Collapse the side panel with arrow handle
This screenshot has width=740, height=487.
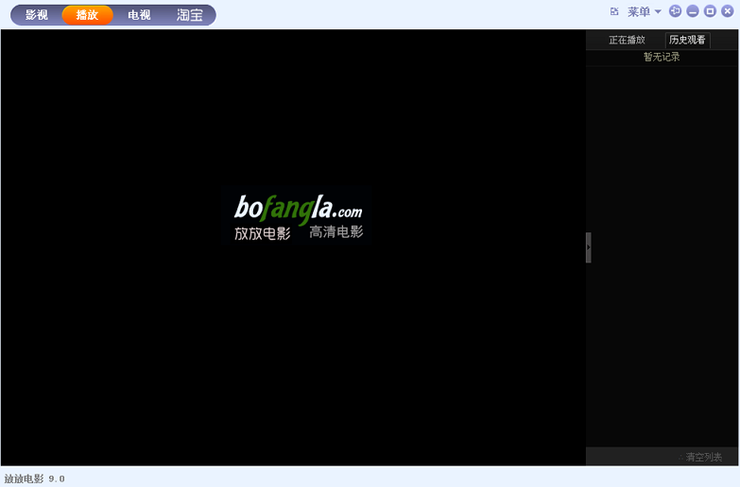pyautogui.click(x=589, y=247)
